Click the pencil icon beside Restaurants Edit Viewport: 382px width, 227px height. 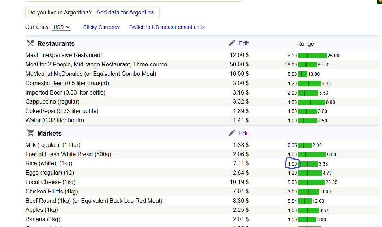click(232, 43)
